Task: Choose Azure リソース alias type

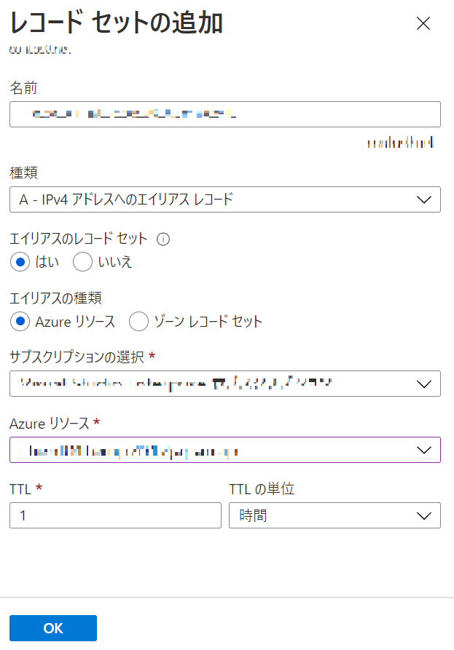Action: (x=20, y=322)
